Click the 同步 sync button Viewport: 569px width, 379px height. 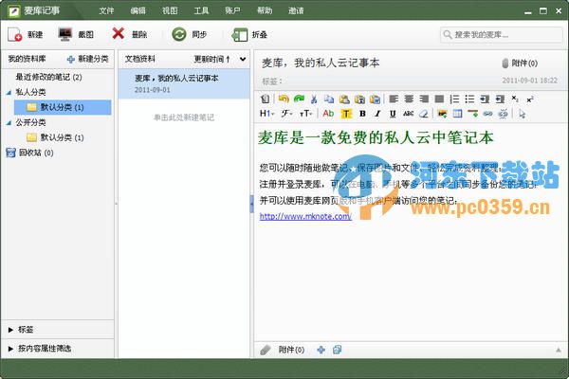pos(189,34)
